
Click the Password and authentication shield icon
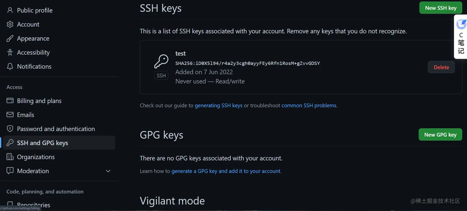tap(10, 129)
